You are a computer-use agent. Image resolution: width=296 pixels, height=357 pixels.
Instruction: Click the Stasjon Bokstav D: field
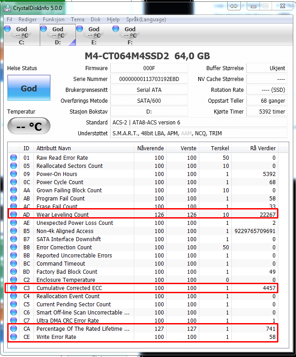point(149,112)
